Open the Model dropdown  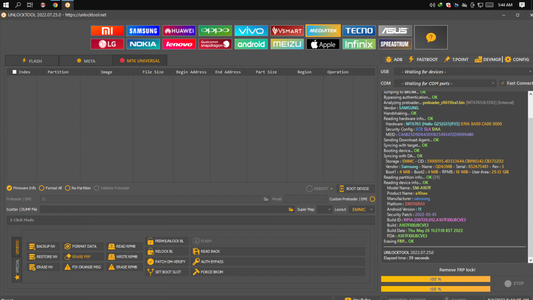pyautogui.click(x=305, y=199)
